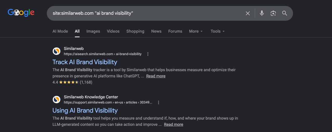Click Read more under Using AI Brand Visibility
This screenshot has height=132, width=332.
click(173, 124)
